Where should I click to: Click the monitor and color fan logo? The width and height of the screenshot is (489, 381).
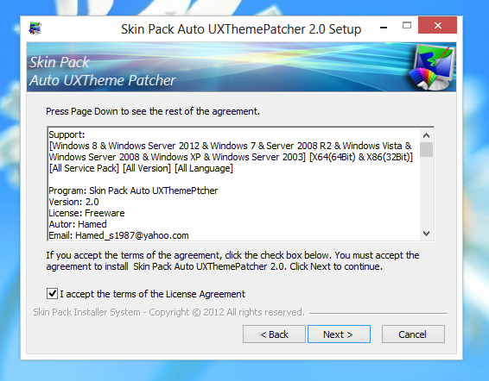pyautogui.click(x=432, y=67)
